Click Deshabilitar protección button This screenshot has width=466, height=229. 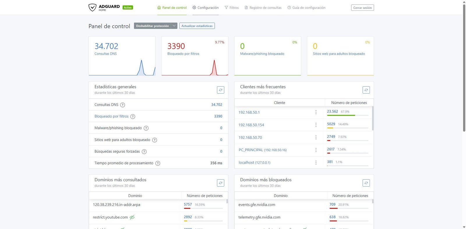tap(152, 26)
